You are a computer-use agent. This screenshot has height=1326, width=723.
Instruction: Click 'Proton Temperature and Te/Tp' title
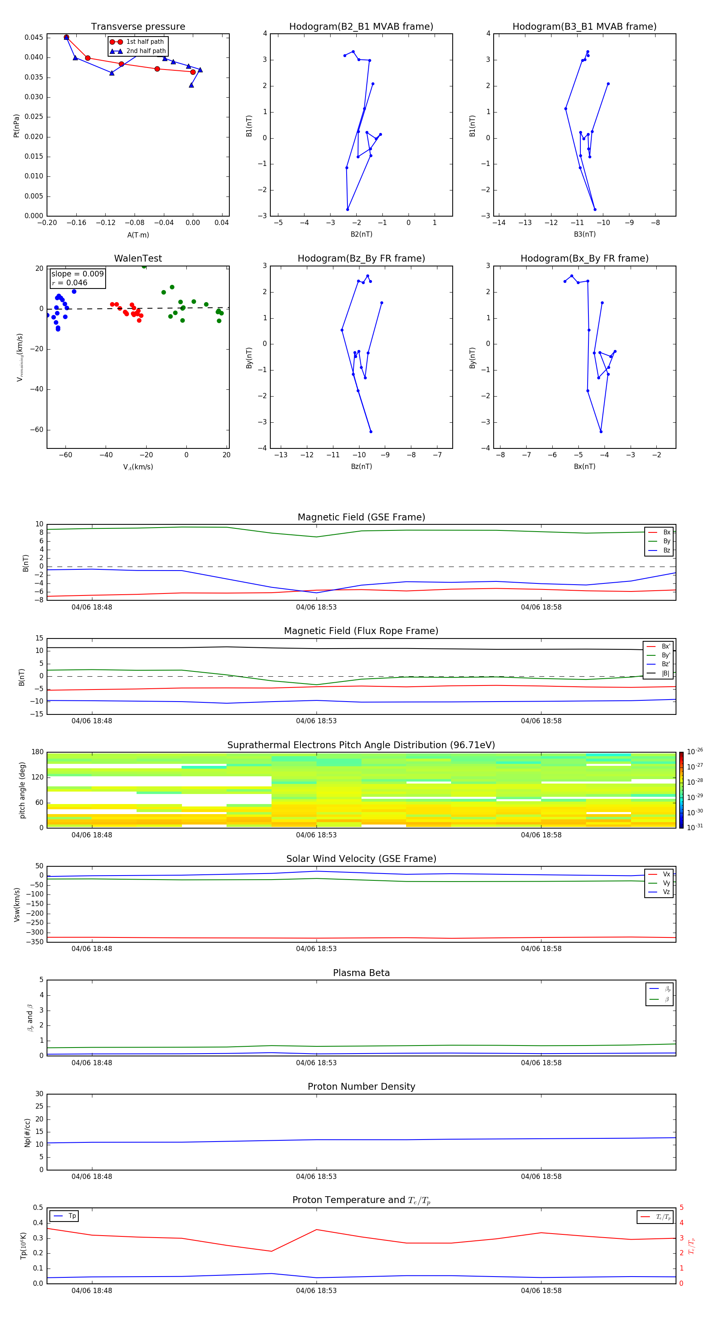(x=361, y=1200)
